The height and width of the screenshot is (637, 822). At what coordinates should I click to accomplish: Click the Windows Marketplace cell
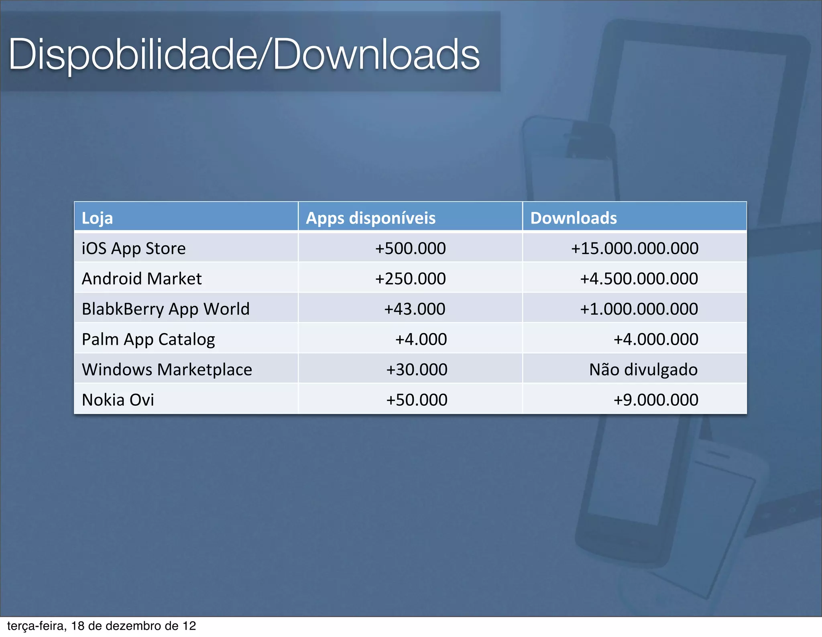coord(186,369)
